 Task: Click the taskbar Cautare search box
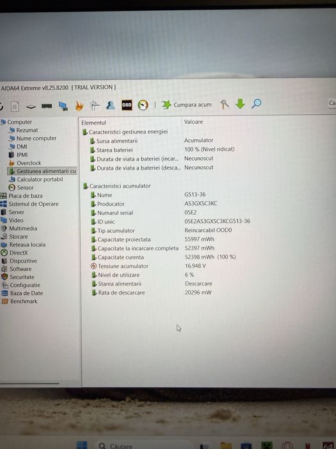(143, 446)
